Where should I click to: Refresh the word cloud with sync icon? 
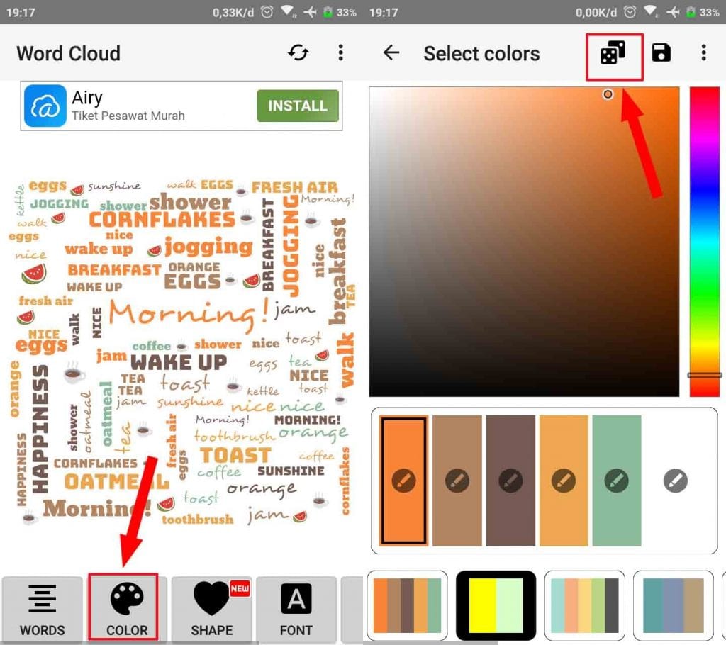(298, 52)
